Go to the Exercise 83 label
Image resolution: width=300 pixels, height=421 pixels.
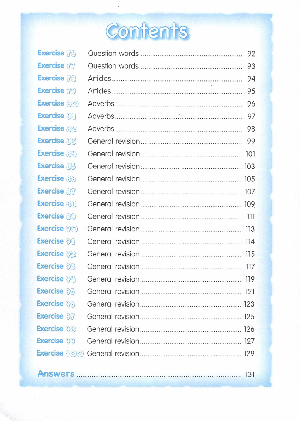click(x=57, y=141)
